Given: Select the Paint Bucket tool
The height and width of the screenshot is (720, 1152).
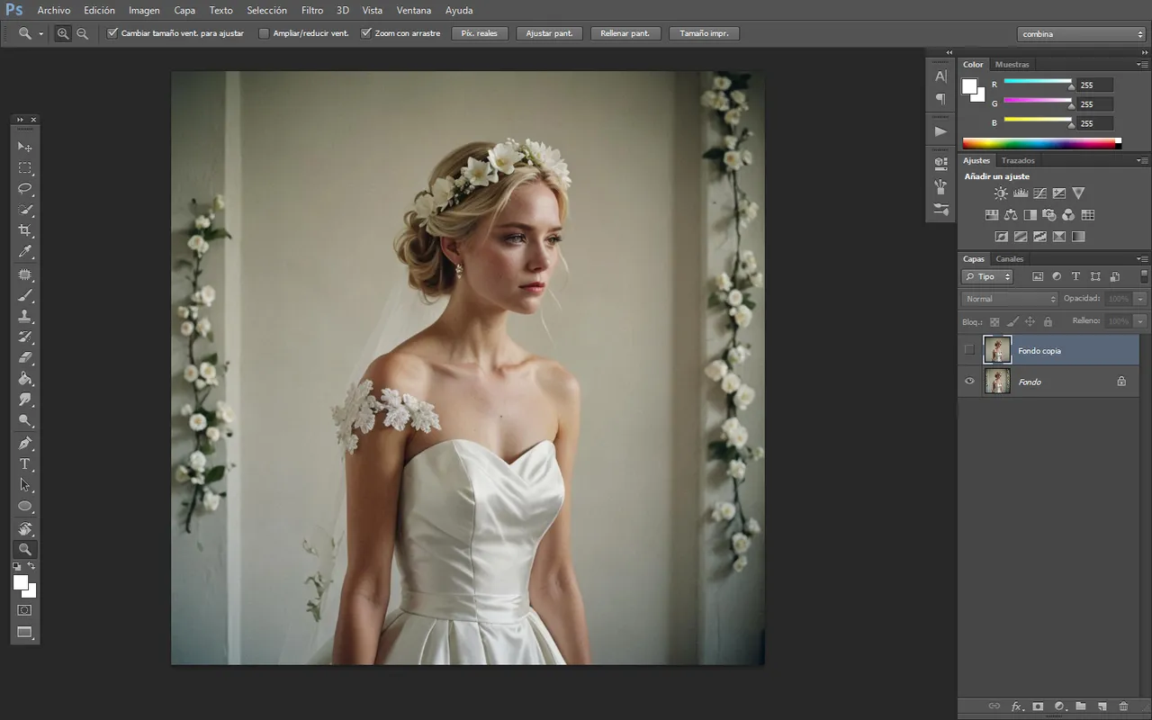Looking at the screenshot, I should pyautogui.click(x=25, y=378).
